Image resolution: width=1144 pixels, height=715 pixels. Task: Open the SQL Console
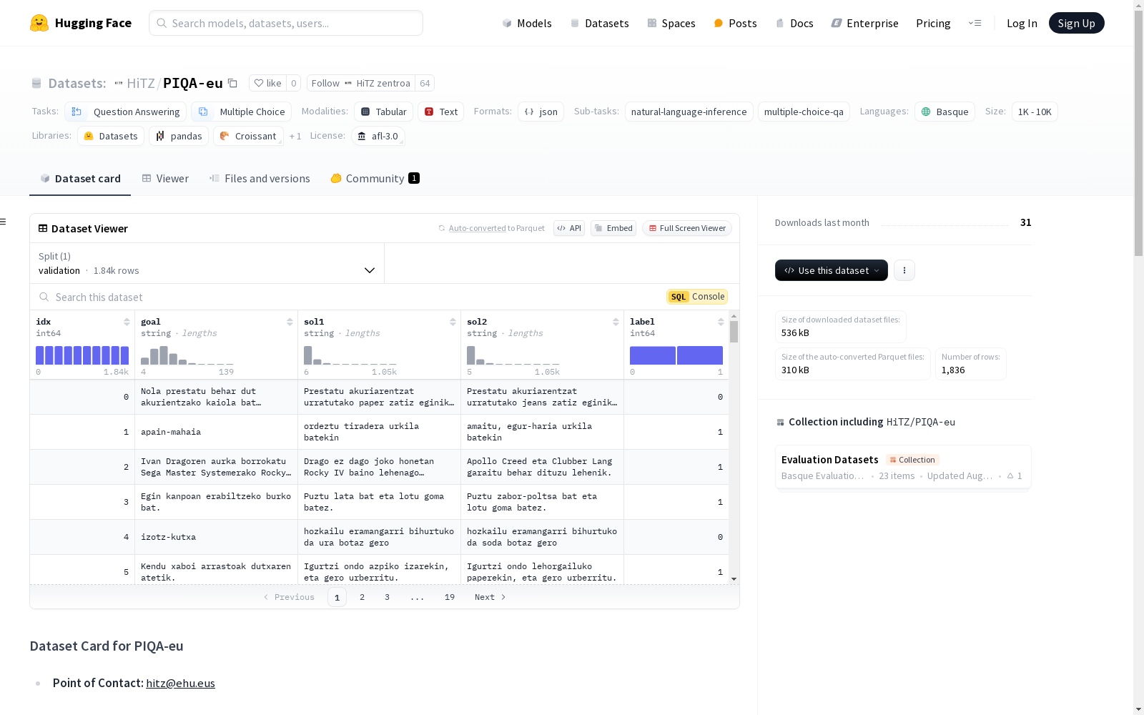[x=697, y=297]
